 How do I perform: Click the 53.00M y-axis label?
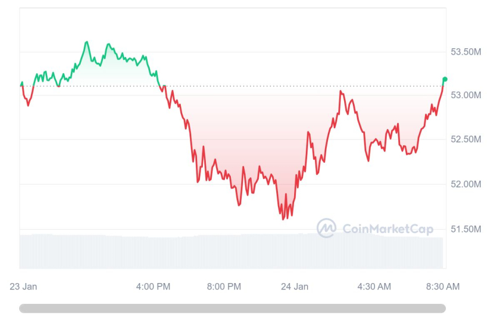coord(466,95)
